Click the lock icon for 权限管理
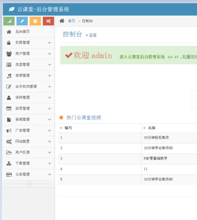This screenshot has width=197, height=220. 9,43
